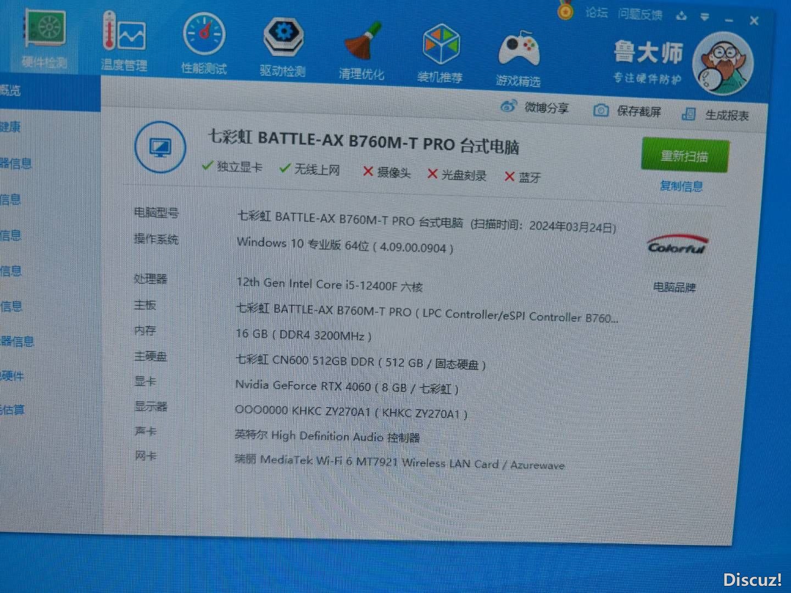Click the 显示器 row label

[151, 406]
